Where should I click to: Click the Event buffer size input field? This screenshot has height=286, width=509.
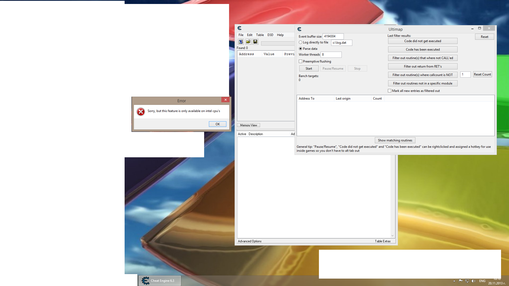point(333,36)
